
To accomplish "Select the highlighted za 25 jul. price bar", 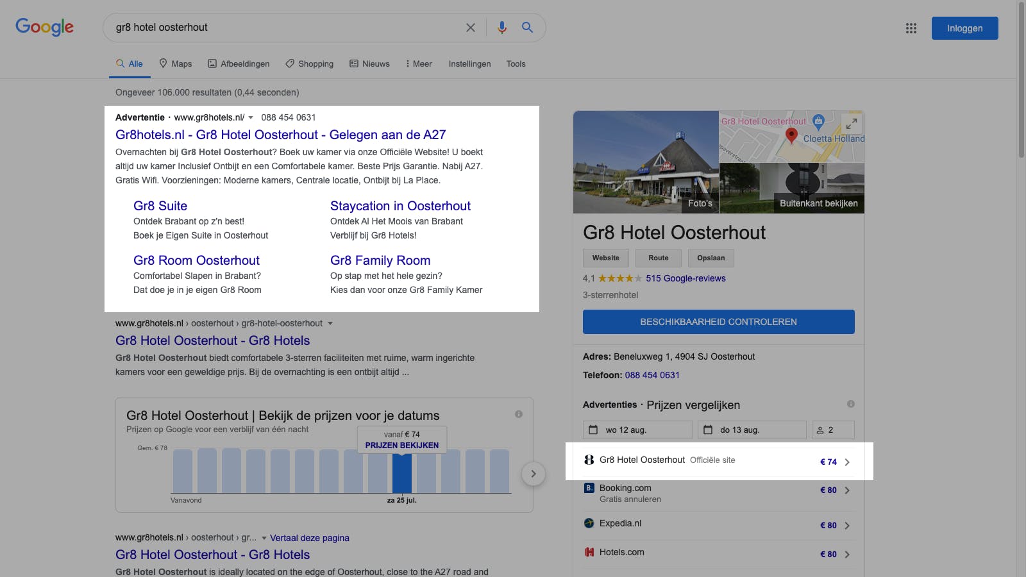I will click(402, 472).
